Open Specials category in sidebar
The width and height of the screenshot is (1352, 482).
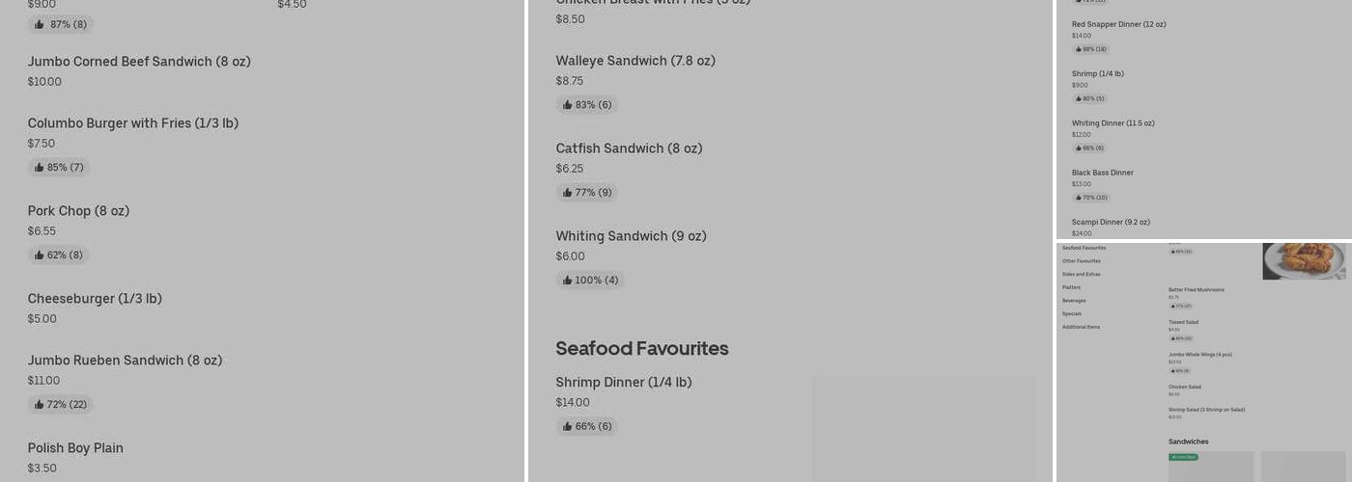[x=1072, y=314]
